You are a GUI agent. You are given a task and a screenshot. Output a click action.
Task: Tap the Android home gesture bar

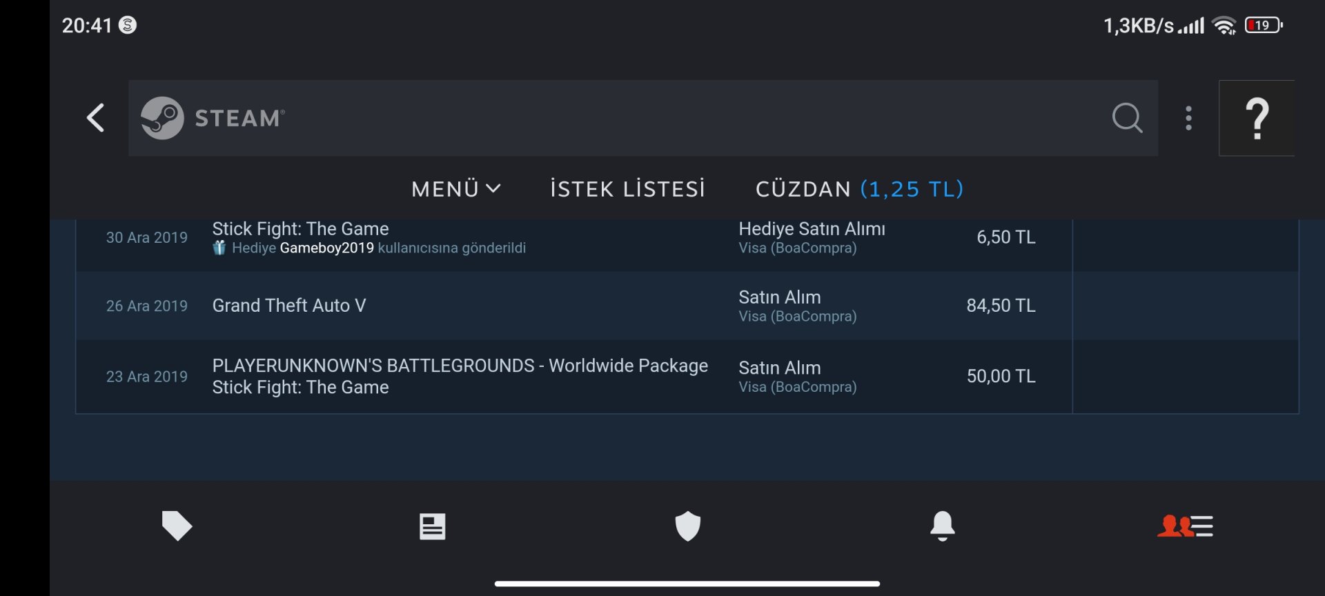687,584
